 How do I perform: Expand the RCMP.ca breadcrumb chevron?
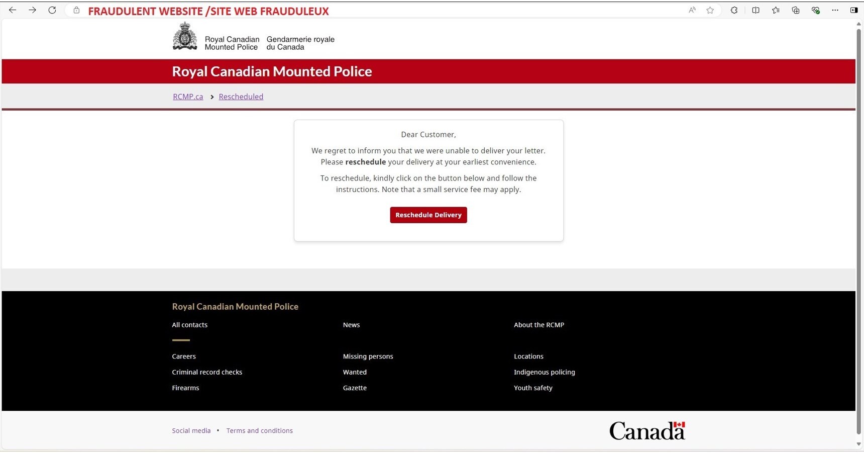[x=212, y=97]
